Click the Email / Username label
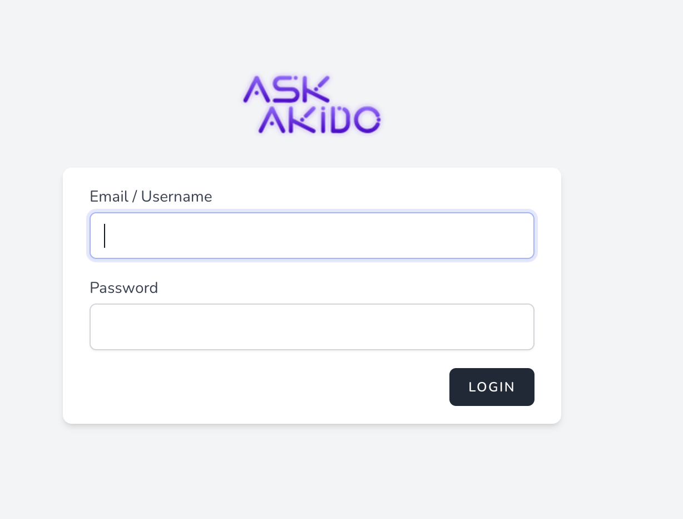The height and width of the screenshot is (519, 683). [151, 197]
